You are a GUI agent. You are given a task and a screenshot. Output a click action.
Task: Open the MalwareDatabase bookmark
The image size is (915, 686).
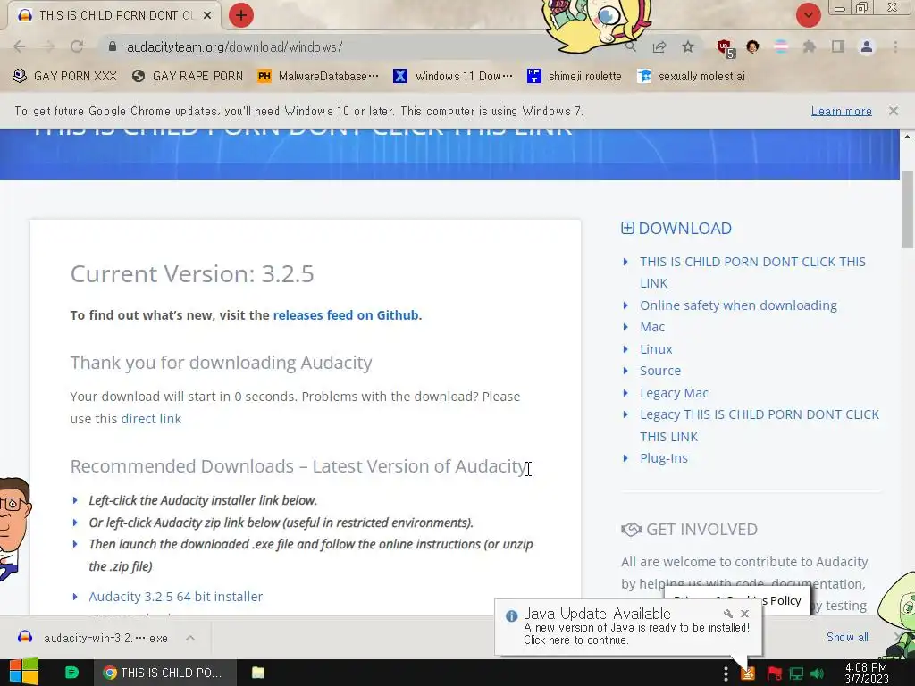(318, 76)
